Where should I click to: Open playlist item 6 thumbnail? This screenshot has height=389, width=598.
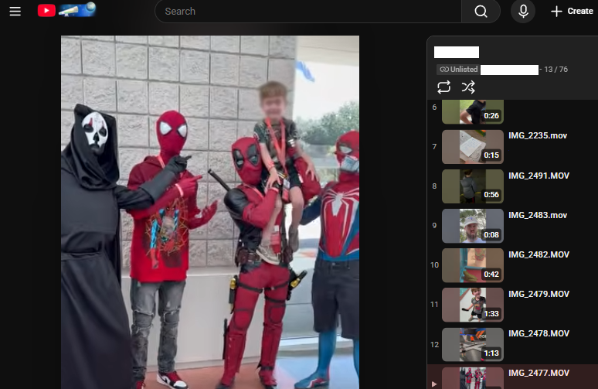click(472, 111)
